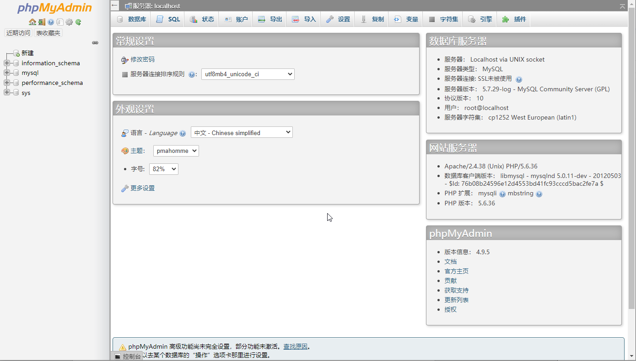Open the 官方主页 link
Viewport: 636px width, 361px height.
456,271
